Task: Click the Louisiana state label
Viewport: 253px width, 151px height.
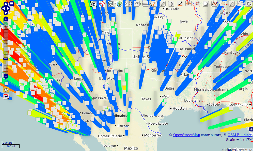Action: tap(192, 100)
